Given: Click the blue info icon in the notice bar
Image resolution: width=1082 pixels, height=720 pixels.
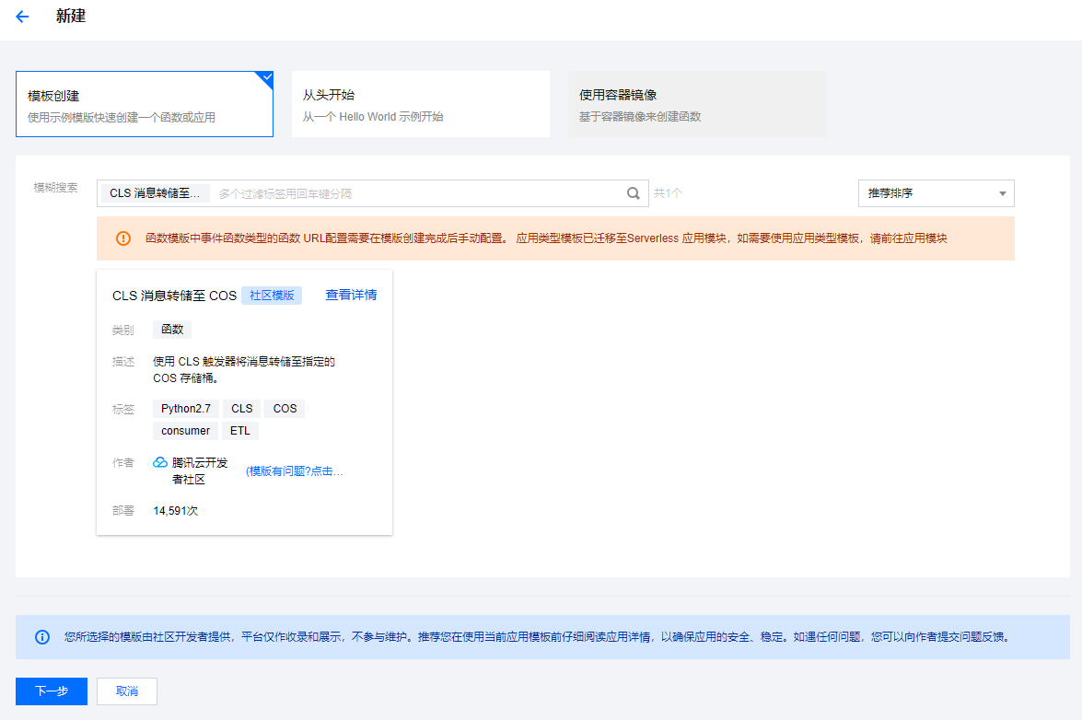Looking at the screenshot, I should [x=42, y=637].
